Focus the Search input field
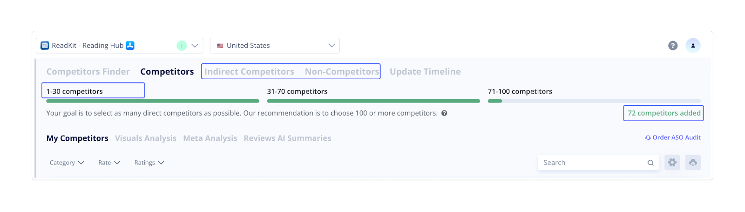Image resolution: width=745 pixels, height=212 pixels. tap(591, 163)
